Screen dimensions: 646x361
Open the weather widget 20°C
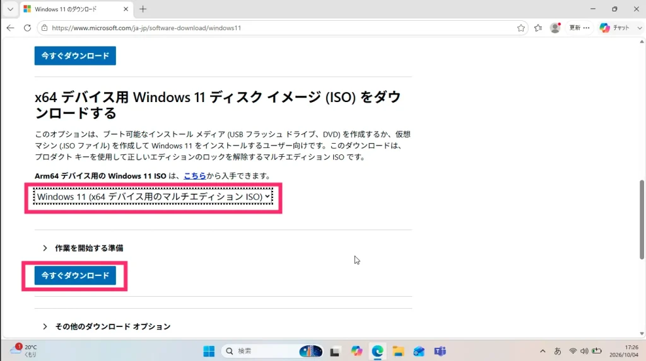pyautogui.click(x=24, y=351)
